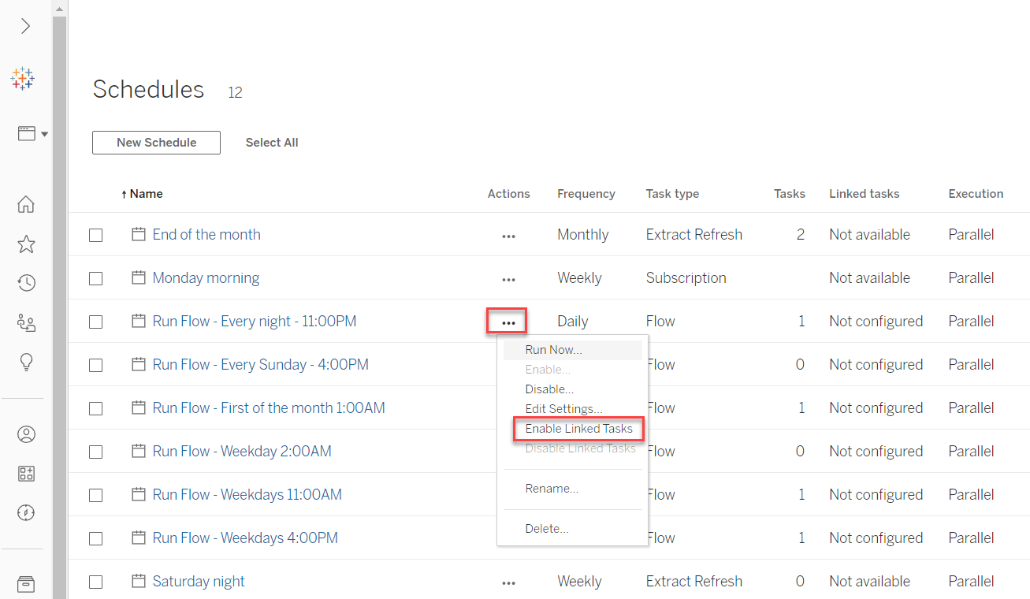Open the compass icon in sidebar
Screen dimensions: 1030x599
tap(26, 513)
